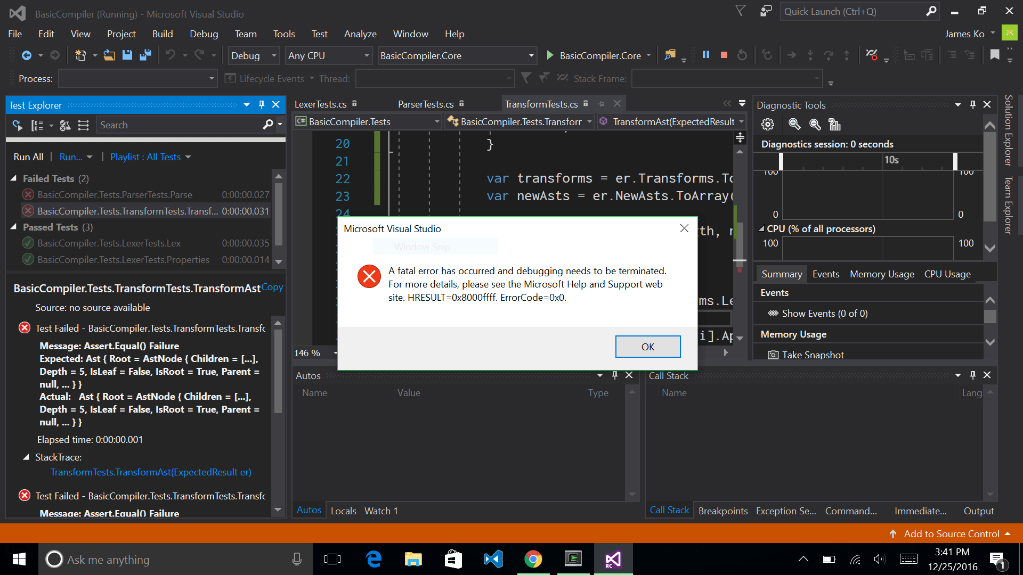Switch to the Locals tab
Image resolution: width=1023 pixels, height=575 pixels.
[x=343, y=511]
